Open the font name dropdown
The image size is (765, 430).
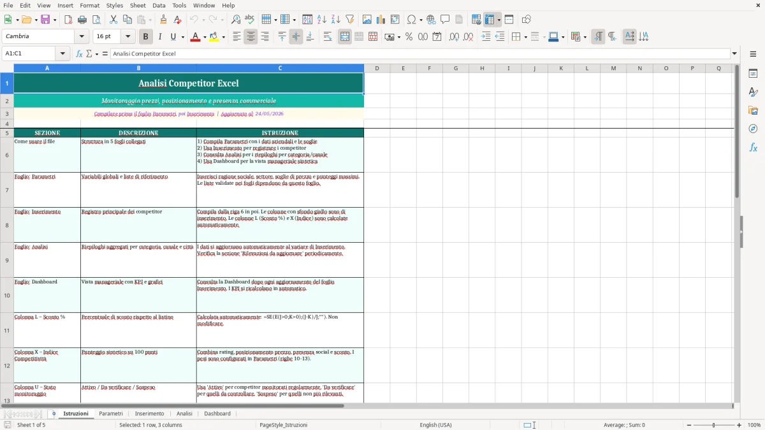[x=82, y=36]
